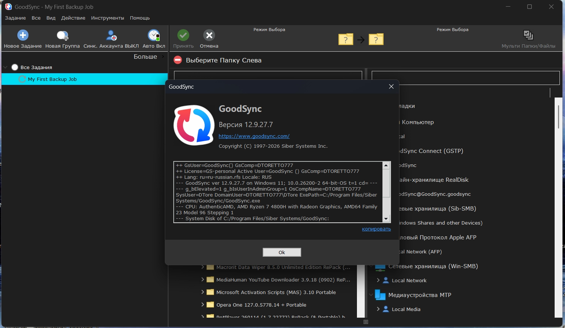Screen dimensions: 565x328
Task: Open the Все menu
Action: click(36, 18)
